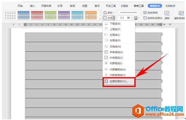The height and width of the screenshot is (120, 186).
Task: Switch to the 视图 tab
Action: pos(85,6)
